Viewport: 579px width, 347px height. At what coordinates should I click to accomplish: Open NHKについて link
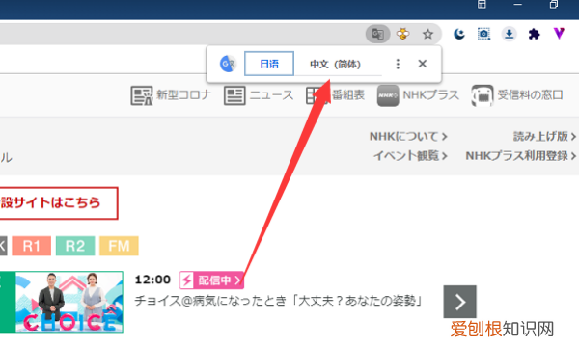coord(408,137)
